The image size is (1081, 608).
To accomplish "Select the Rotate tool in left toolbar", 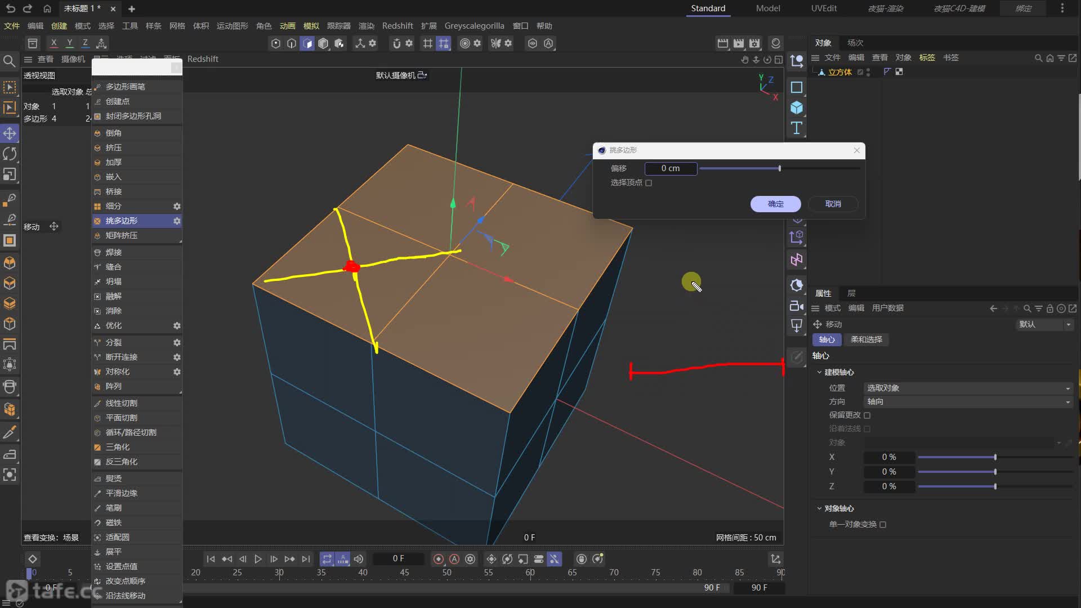I will point(10,154).
